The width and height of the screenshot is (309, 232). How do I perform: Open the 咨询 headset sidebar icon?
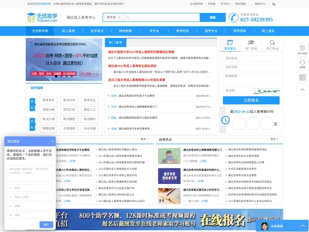click(x=302, y=64)
